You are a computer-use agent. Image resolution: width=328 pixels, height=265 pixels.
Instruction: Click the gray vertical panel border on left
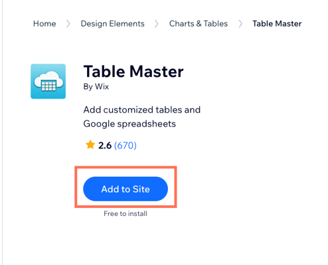3,132
